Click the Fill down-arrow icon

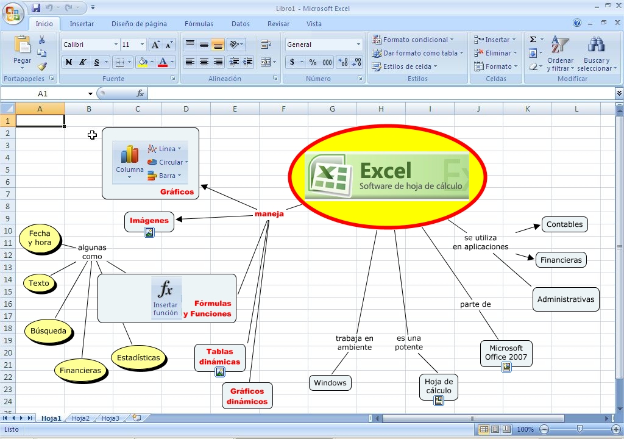pos(533,53)
